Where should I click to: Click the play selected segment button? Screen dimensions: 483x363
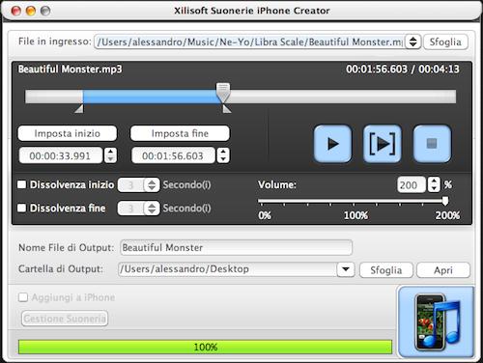(x=383, y=144)
